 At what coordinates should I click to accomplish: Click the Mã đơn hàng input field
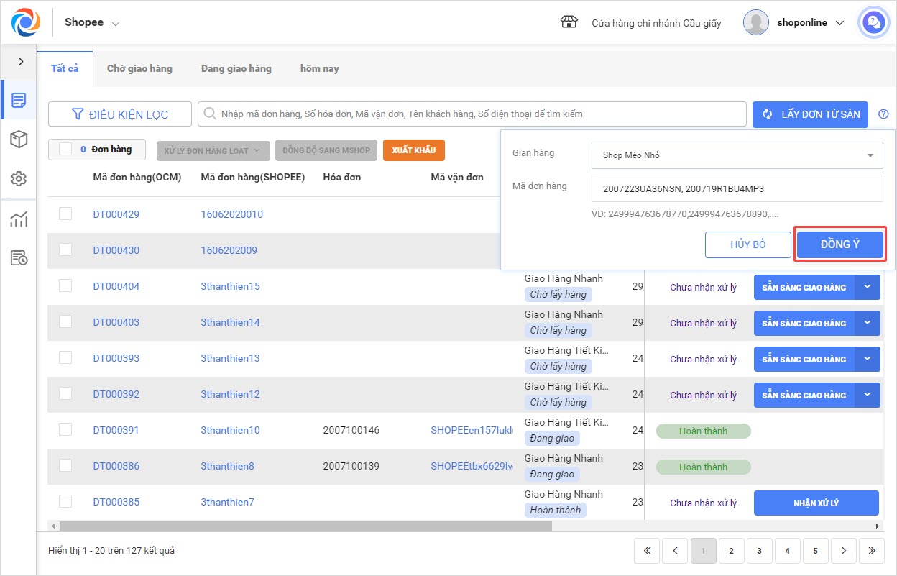pyautogui.click(x=737, y=189)
